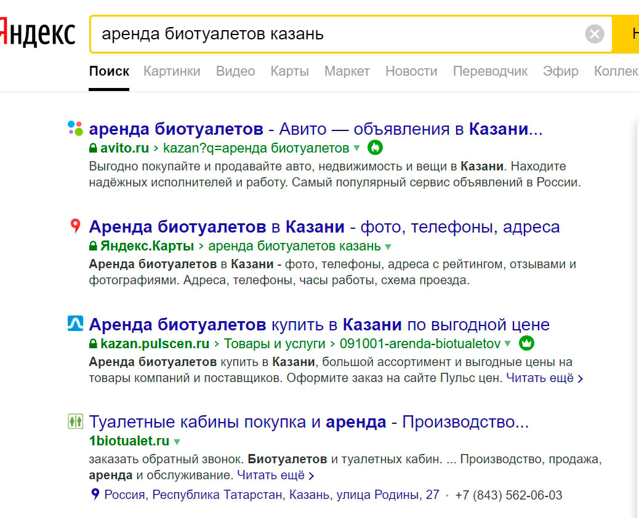This screenshot has width=639, height=518.
Task: Click the yellow search button at right edge
Action: click(626, 34)
